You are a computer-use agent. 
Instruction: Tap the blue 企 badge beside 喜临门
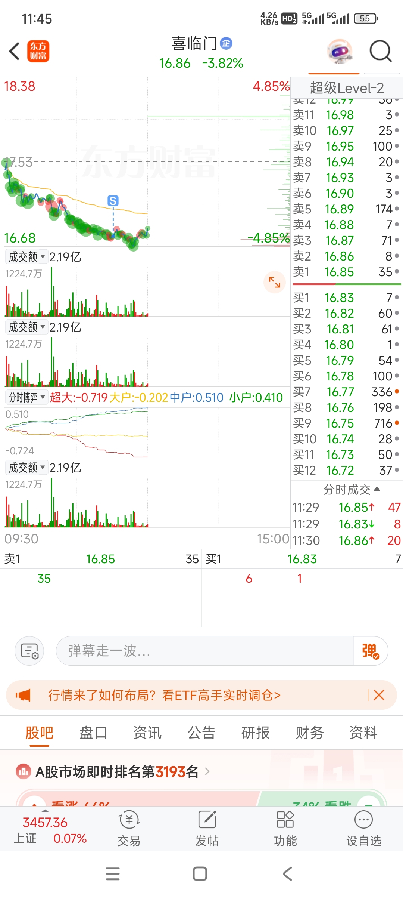[x=226, y=43]
